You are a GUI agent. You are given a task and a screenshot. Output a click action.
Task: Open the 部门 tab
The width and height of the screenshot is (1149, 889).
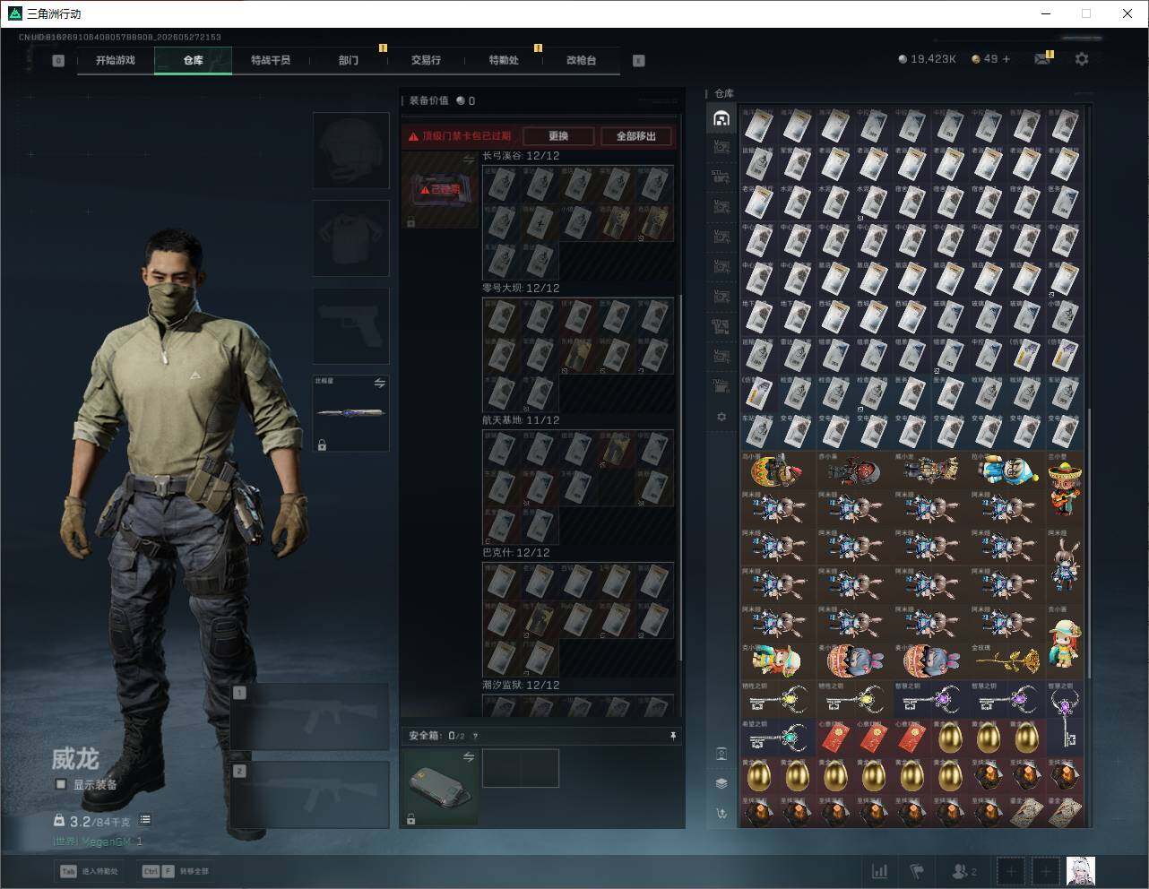348,60
